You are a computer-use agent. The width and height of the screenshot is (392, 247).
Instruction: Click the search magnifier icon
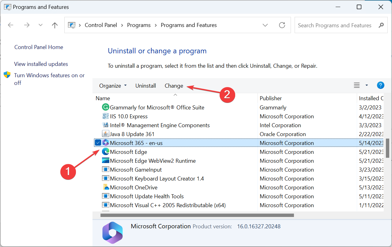pyautogui.click(x=381, y=25)
